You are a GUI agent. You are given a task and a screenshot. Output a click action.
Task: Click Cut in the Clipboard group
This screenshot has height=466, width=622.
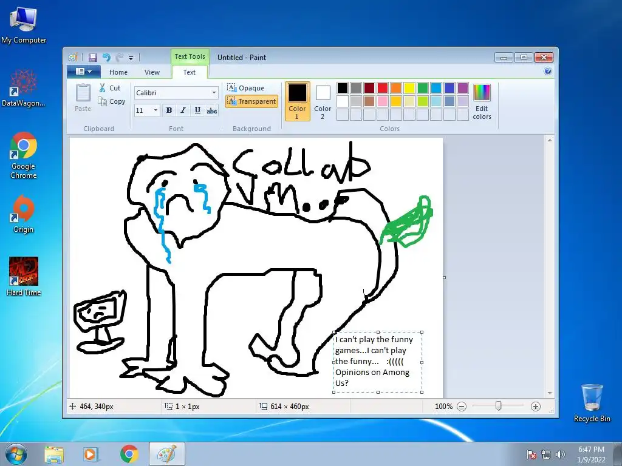[x=110, y=88]
